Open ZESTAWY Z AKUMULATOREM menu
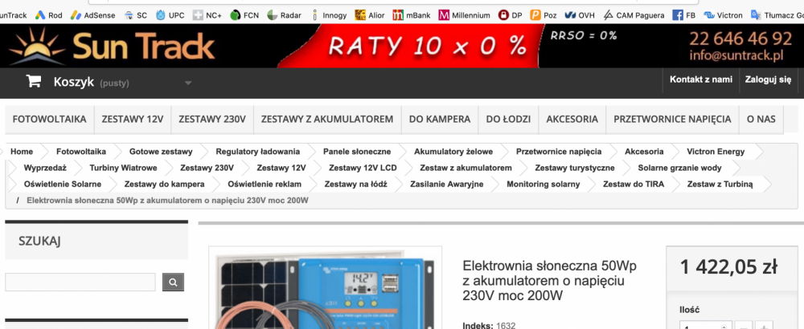 click(x=327, y=120)
